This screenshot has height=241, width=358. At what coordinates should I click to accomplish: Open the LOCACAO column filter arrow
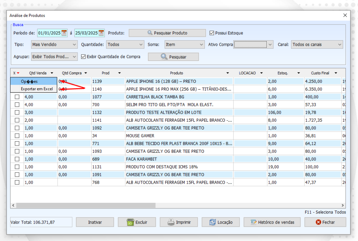click(262, 73)
